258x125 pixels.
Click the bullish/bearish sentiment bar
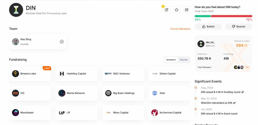223,16
